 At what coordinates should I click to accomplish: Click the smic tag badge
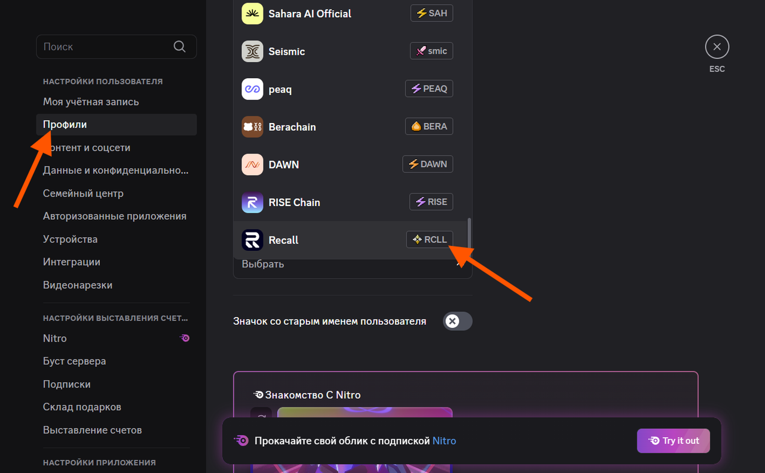pos(432,51)
